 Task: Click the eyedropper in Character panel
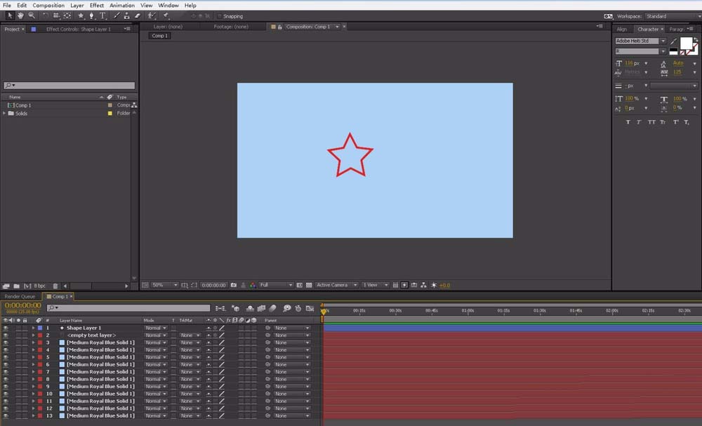(x=673, y=41)
